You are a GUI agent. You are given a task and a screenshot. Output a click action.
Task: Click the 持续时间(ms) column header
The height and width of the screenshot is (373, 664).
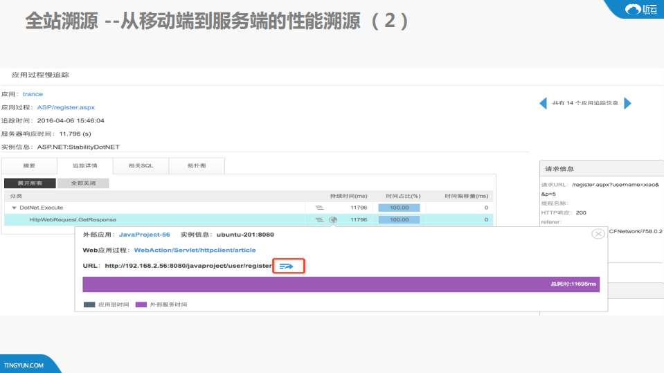[x=348, y=196]
